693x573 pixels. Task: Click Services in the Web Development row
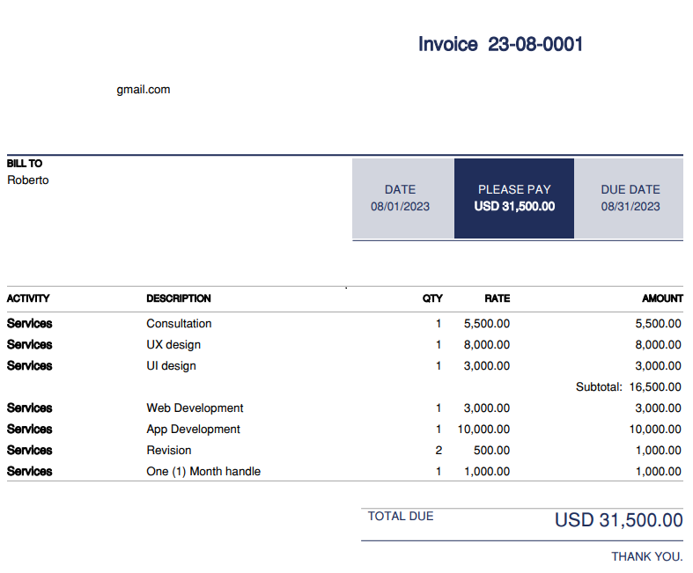30,408
